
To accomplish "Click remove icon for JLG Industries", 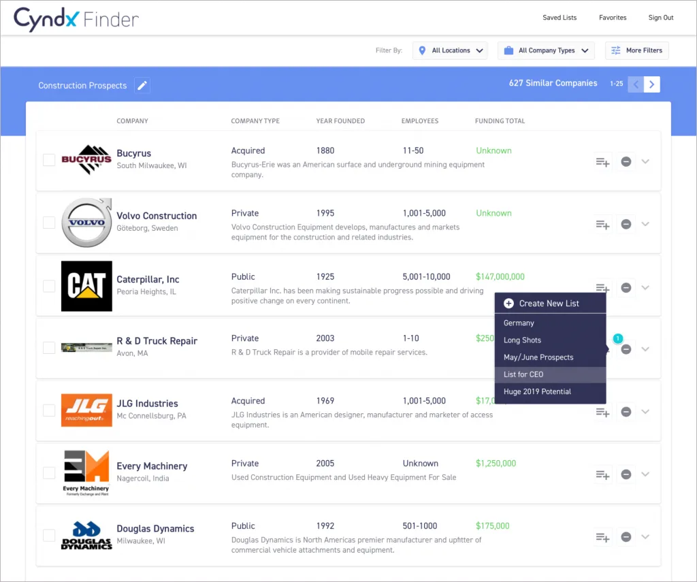I will click(626, 412).
